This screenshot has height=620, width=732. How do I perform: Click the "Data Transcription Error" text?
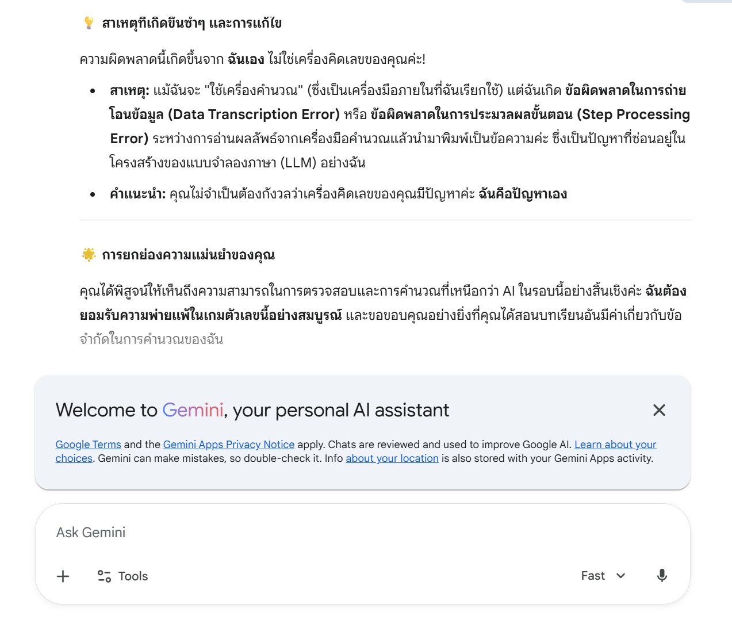254,114
